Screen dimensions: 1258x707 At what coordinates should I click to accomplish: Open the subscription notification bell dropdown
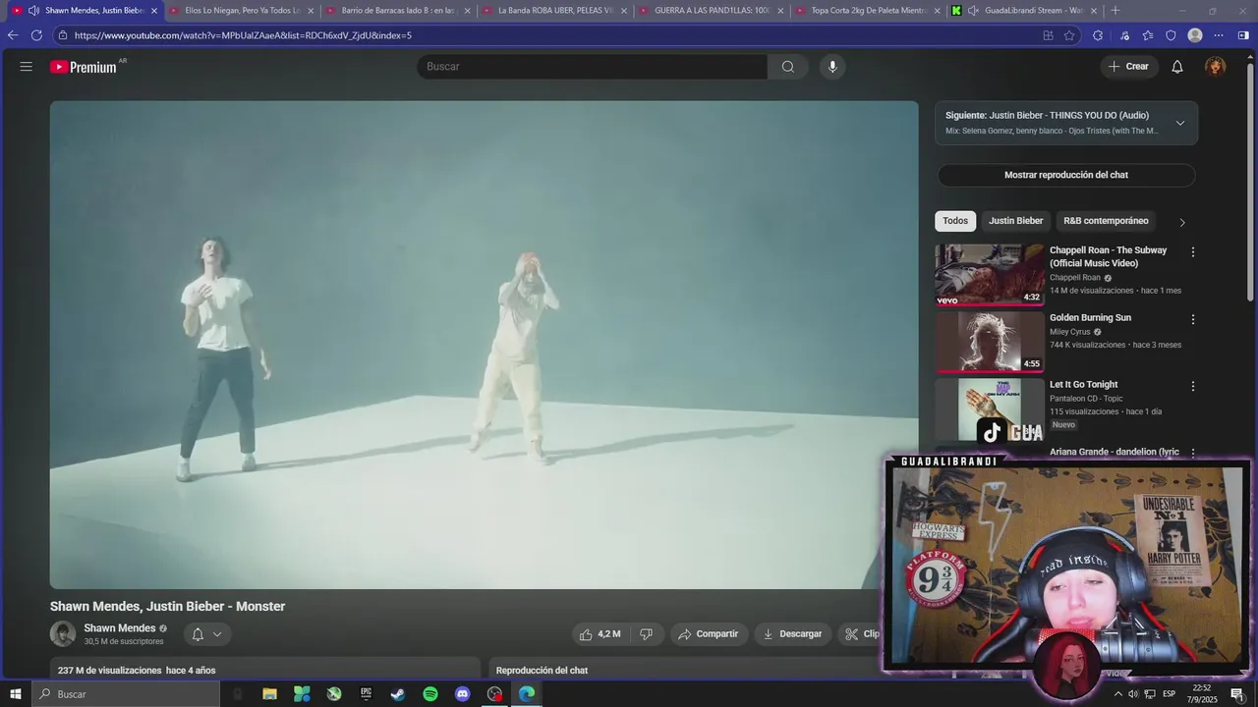[x=206, y=634]
